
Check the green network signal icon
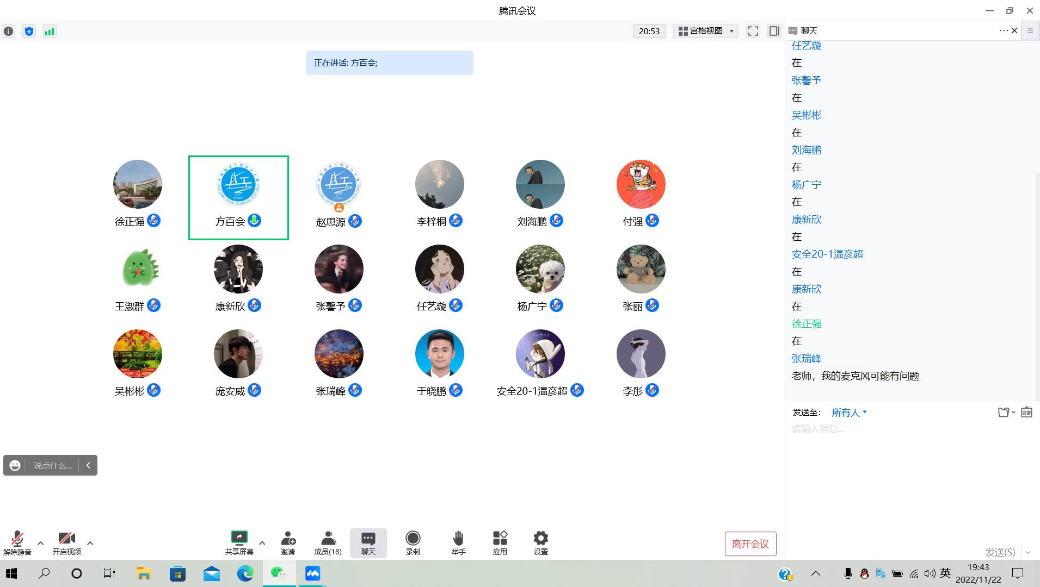click(x=50, y=32)
